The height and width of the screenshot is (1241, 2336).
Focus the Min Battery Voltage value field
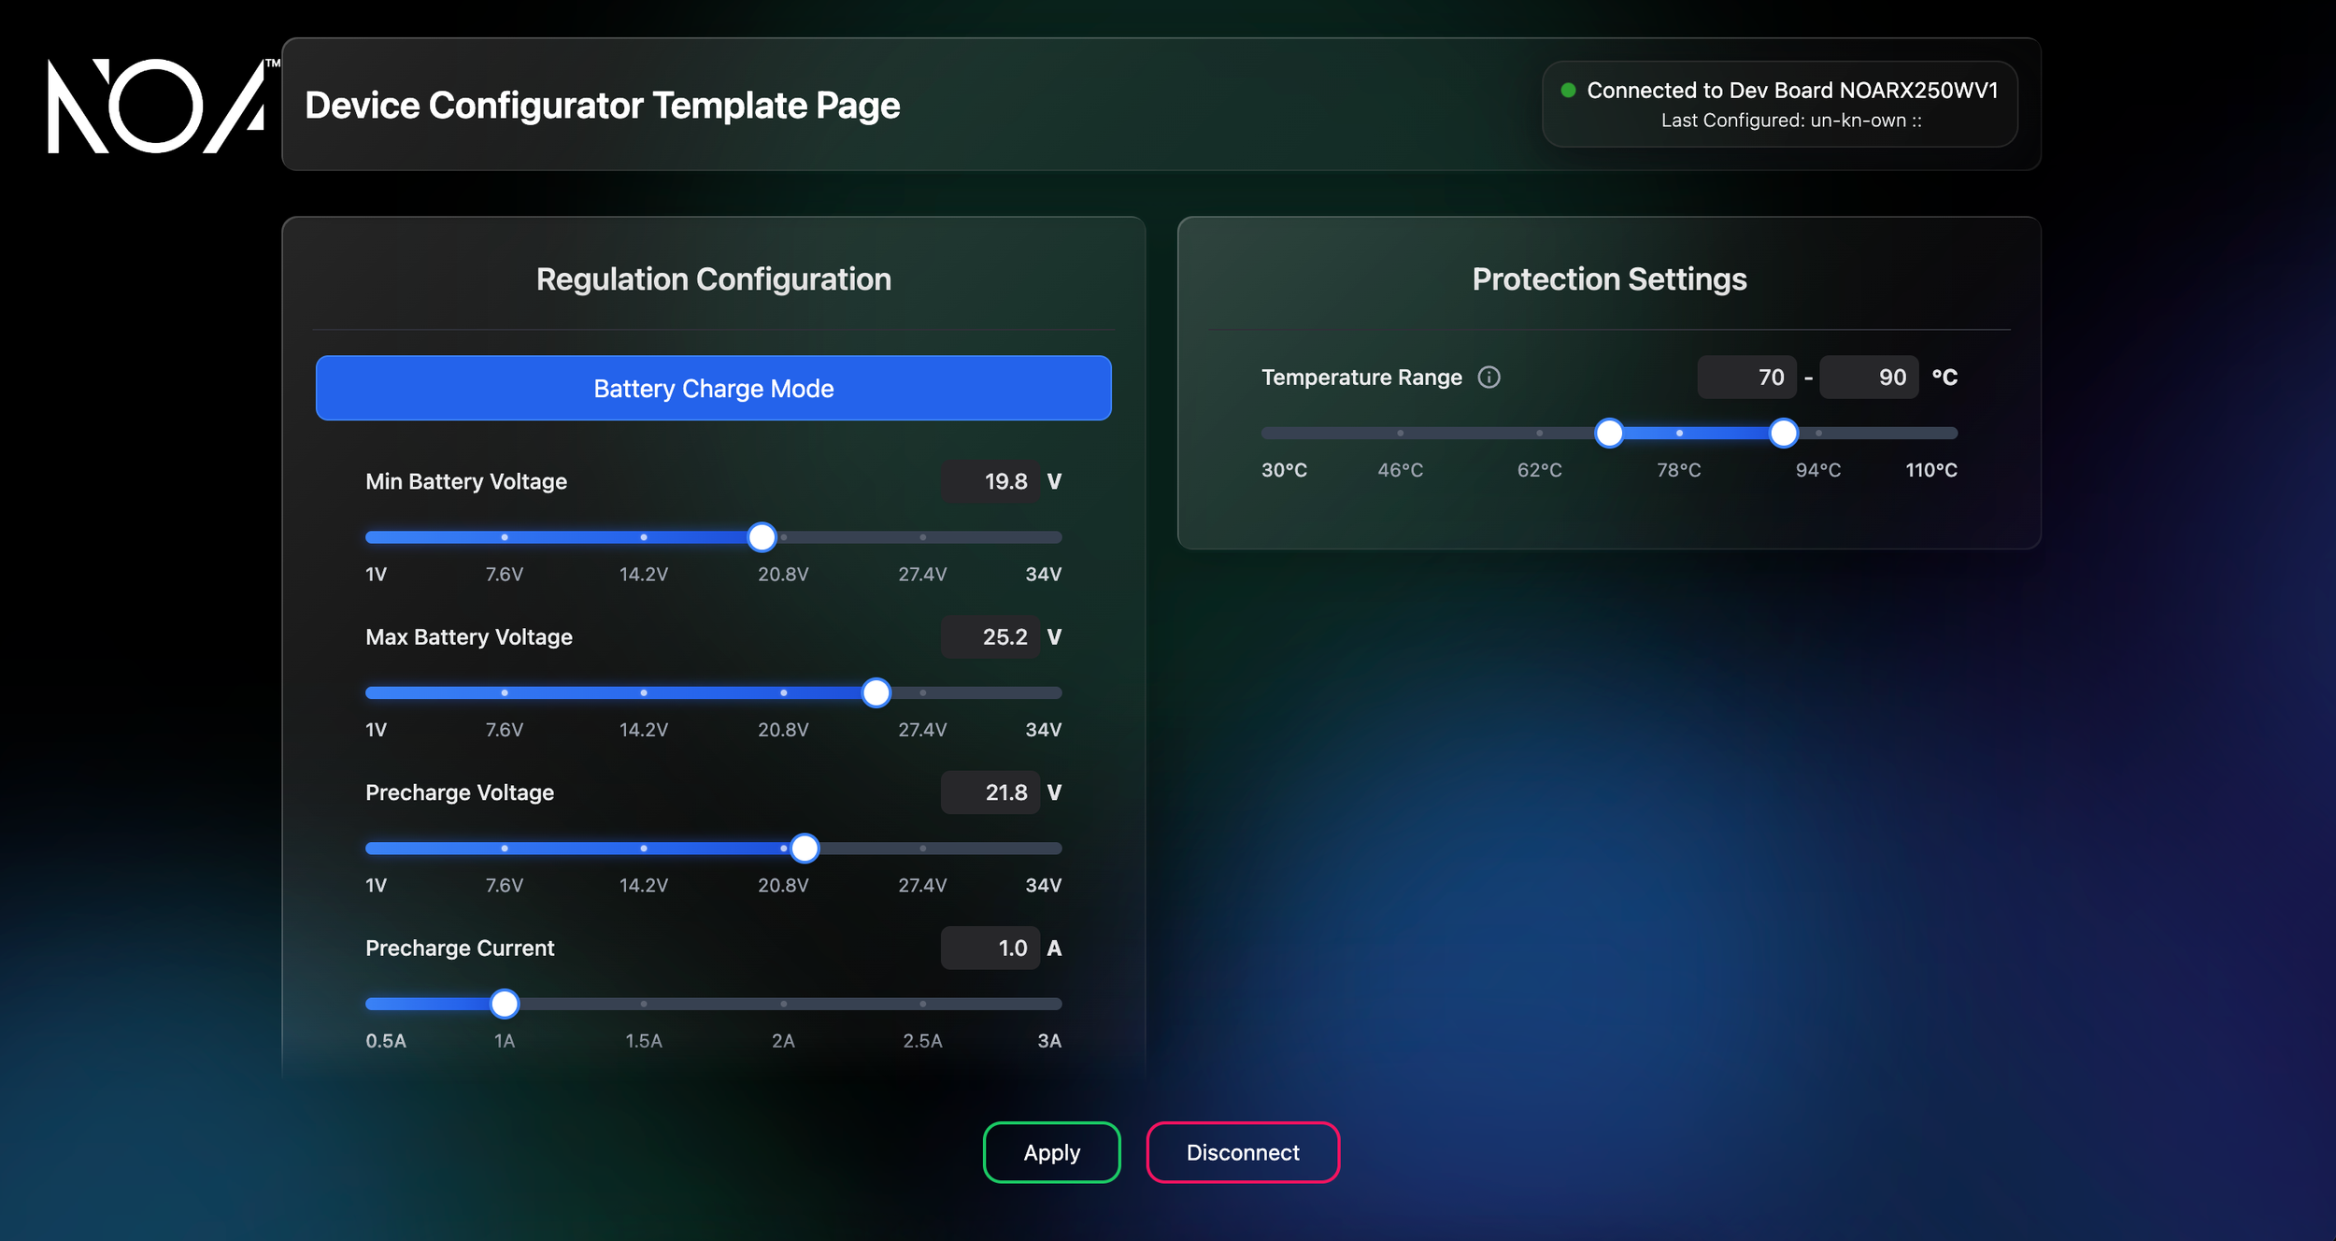[990, 481]
